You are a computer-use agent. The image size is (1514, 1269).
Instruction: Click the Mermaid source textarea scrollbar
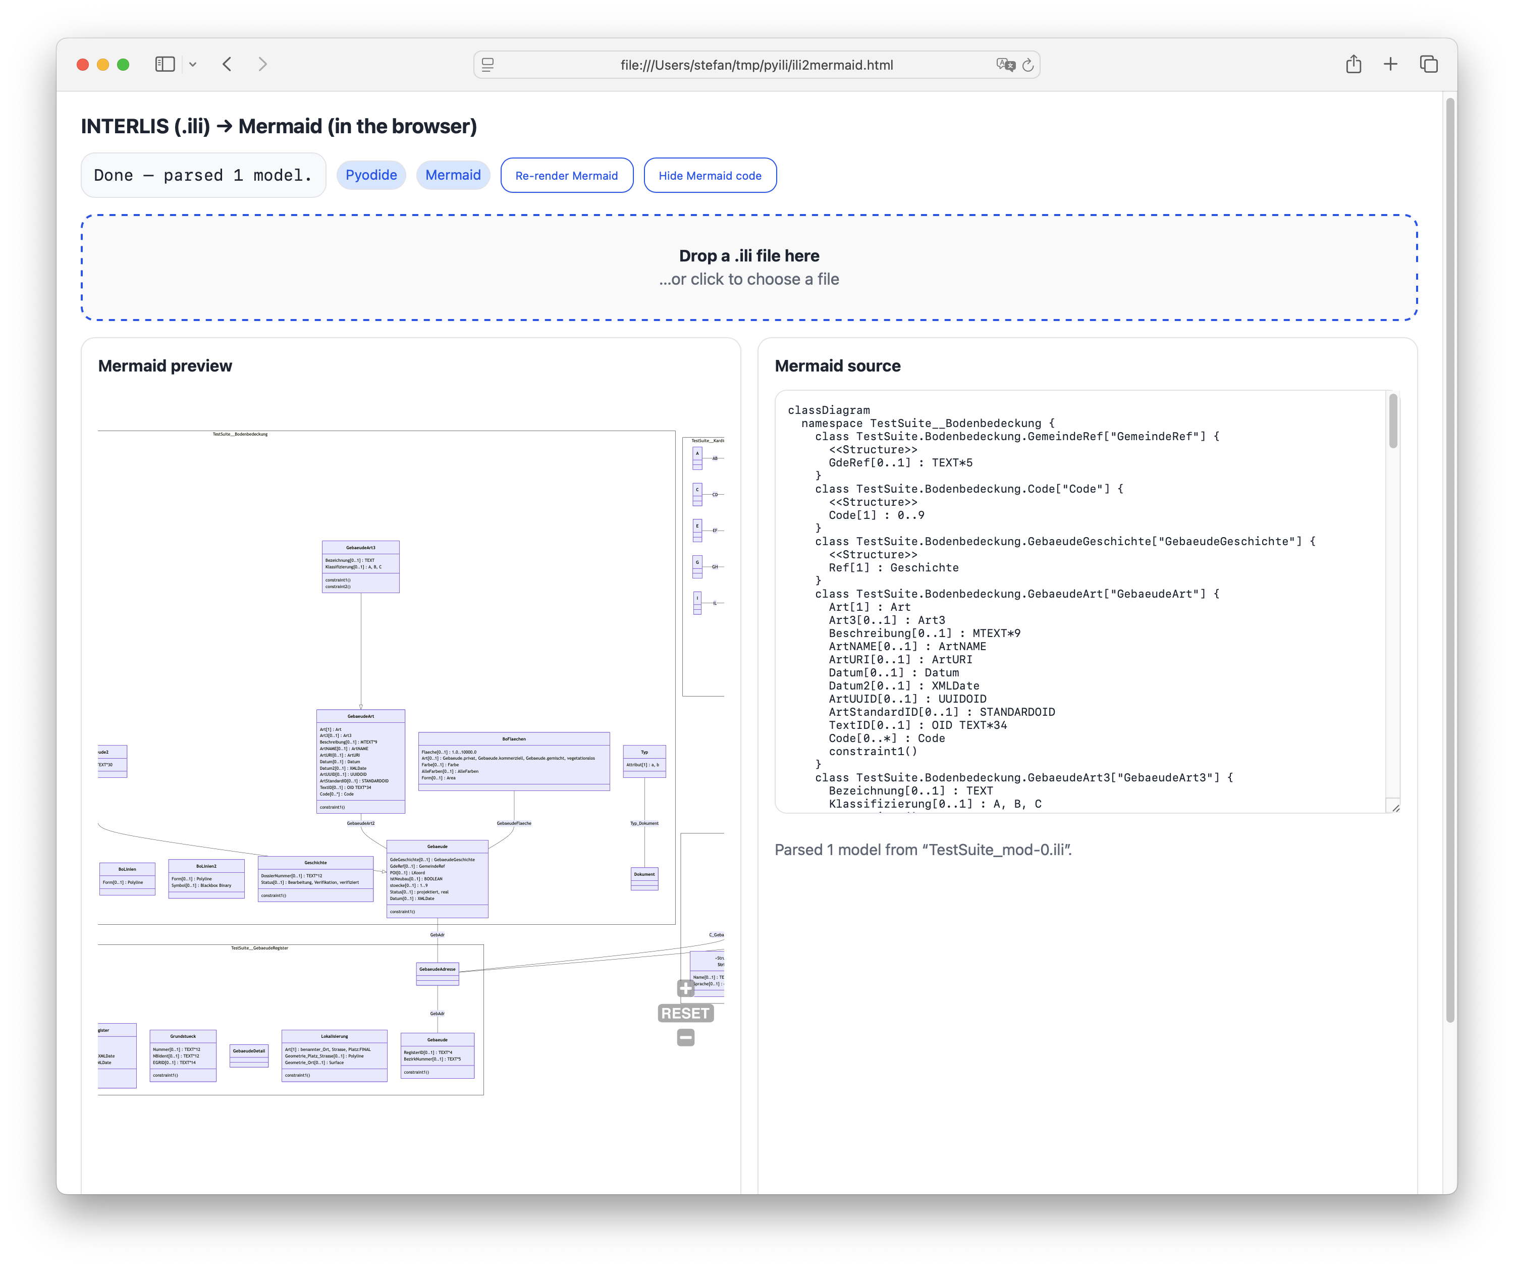pos(1393,421)
